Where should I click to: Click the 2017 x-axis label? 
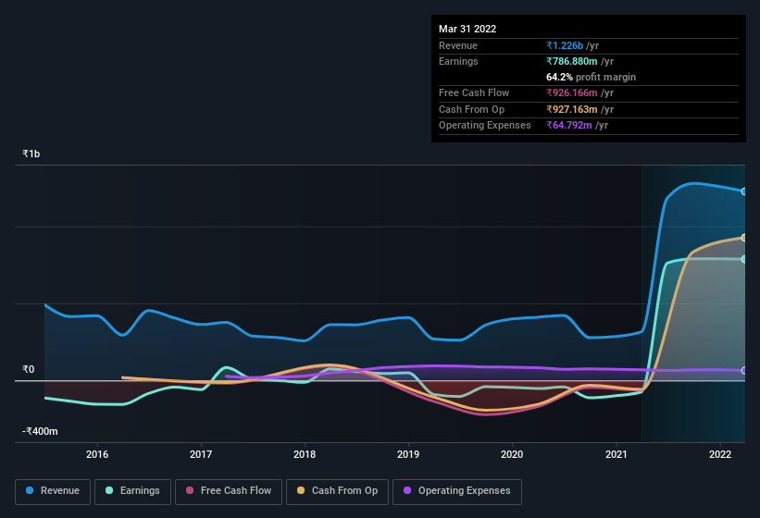pos(201,454)
